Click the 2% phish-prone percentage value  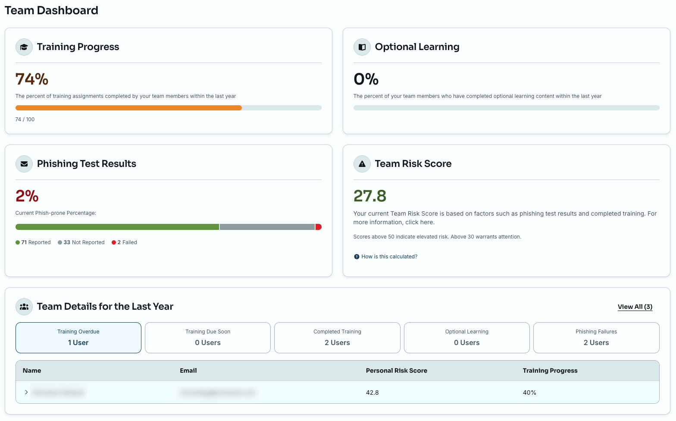27,196
